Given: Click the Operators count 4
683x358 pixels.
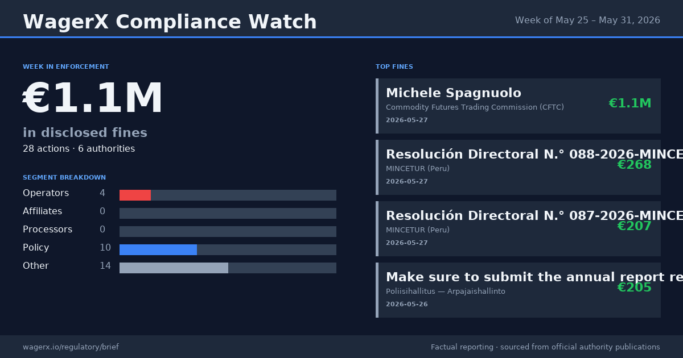Looking at the screenshot, I should click(102, 193).
